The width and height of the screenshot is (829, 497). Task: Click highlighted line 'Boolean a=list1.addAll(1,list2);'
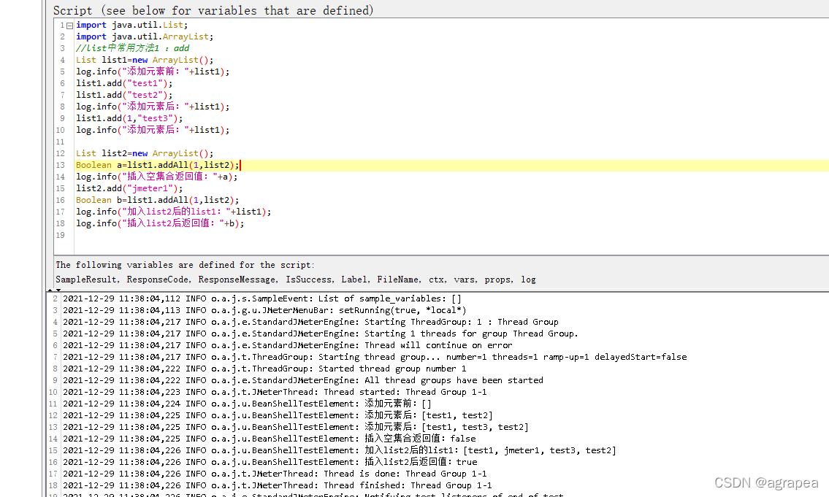(x=158, y=165)
